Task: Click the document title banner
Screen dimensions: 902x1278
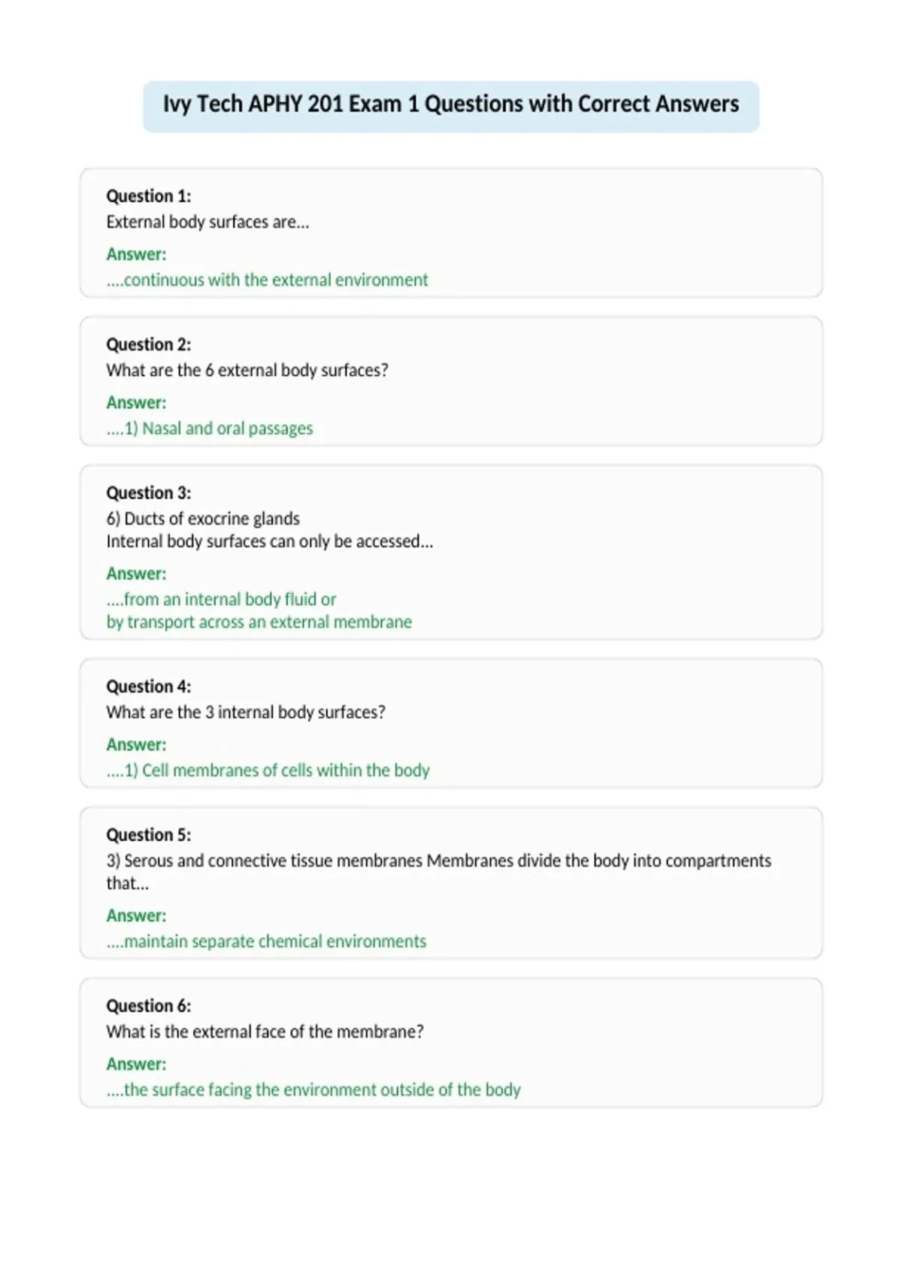Action: tap(451, 106)
